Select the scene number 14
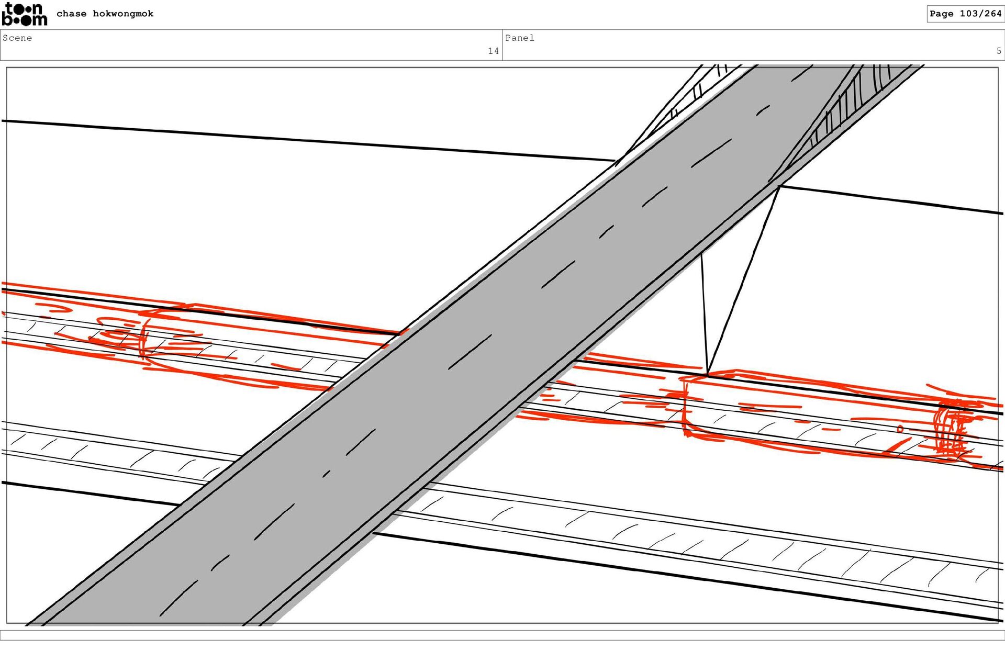The image size is (1005, 650). point(493,51)
